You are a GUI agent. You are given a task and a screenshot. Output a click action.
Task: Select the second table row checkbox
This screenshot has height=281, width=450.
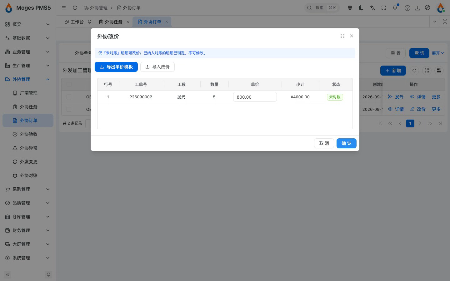[x=69, y=109]
